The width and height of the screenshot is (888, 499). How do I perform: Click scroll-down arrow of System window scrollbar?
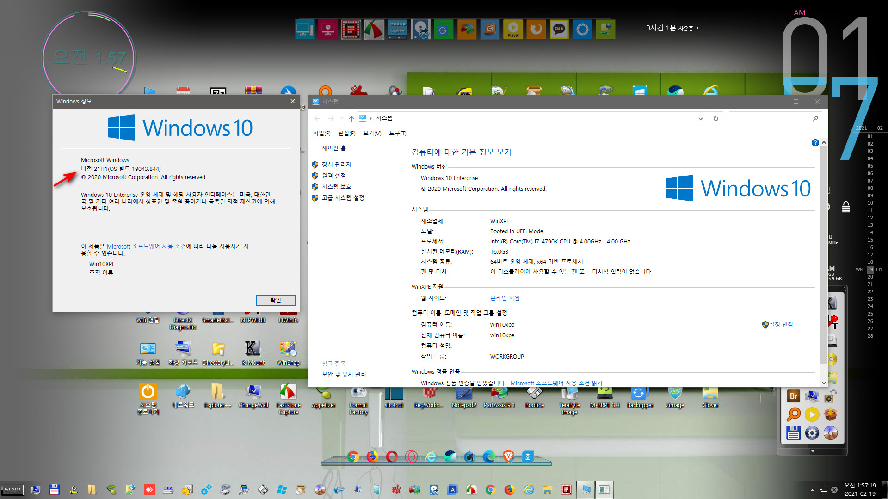(824, 383)
